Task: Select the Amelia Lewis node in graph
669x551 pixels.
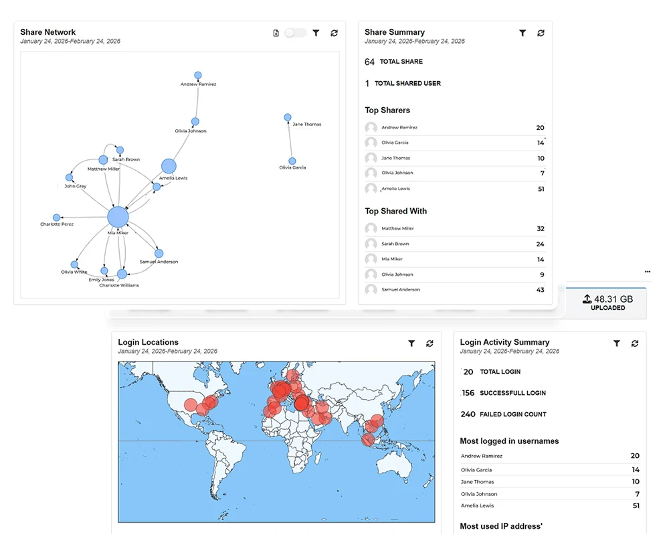Action: (x=169, y=167)
